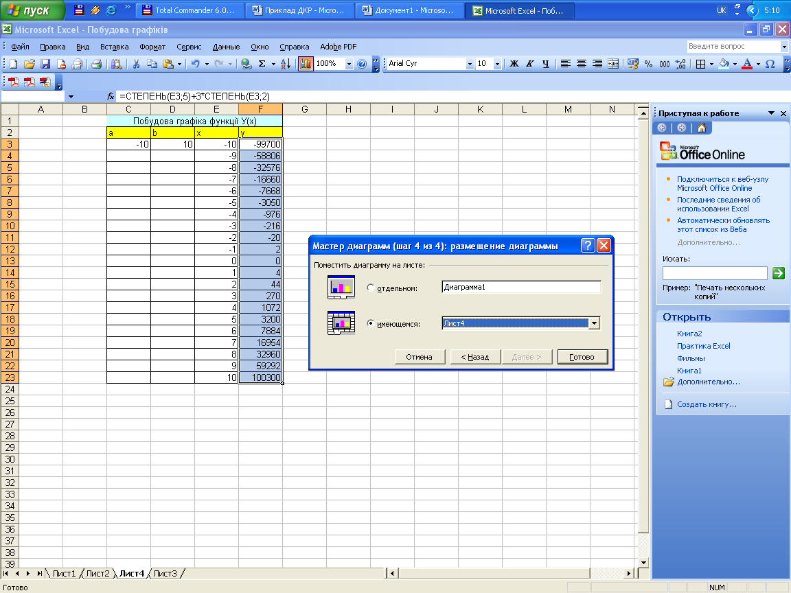
Task: Open the Данные menu
Action: (226, 47)
